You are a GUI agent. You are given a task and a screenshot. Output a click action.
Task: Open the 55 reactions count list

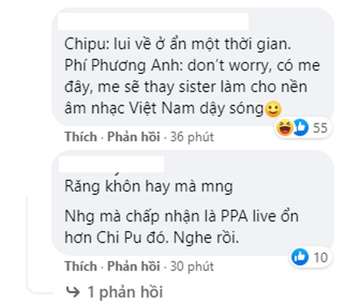pos(320,128)
